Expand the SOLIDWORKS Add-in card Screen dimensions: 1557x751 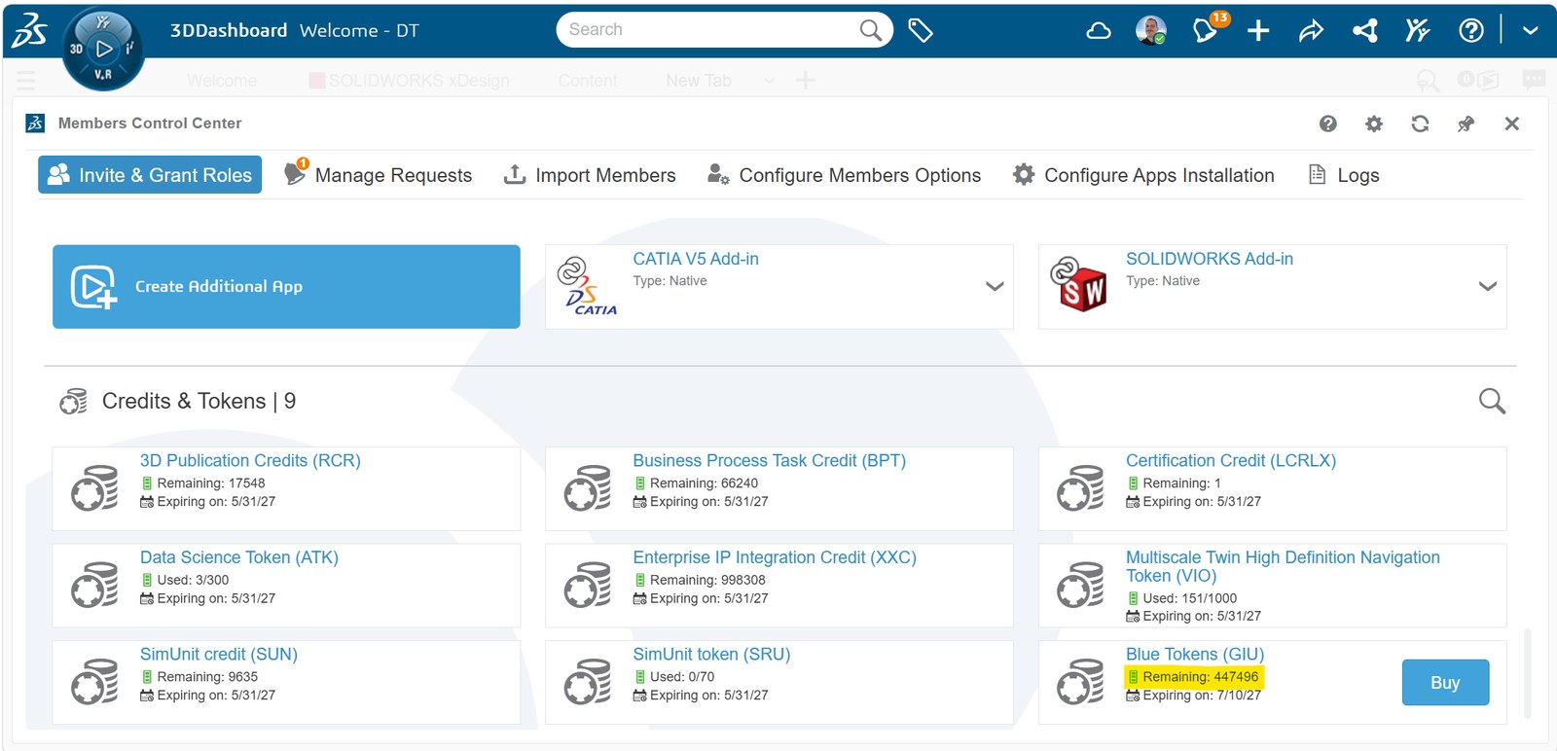[1487, 286]
